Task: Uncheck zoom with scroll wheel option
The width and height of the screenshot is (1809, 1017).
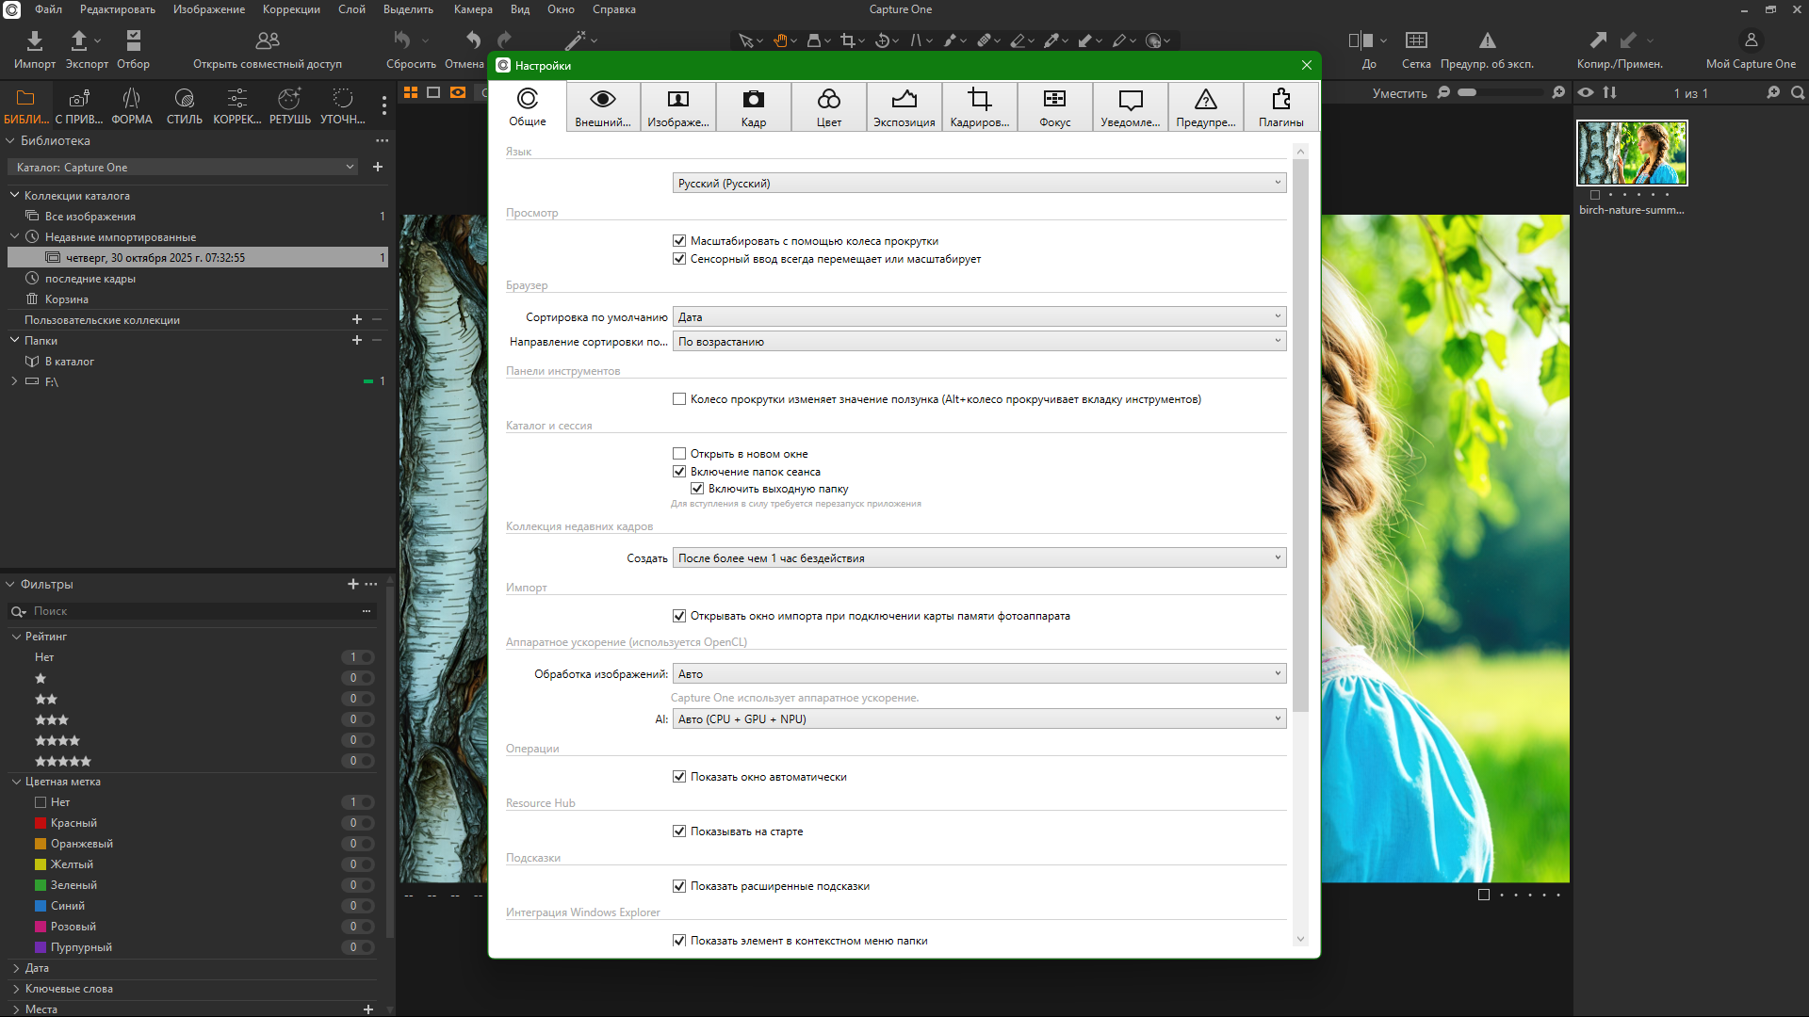Action: coord(679,241)
